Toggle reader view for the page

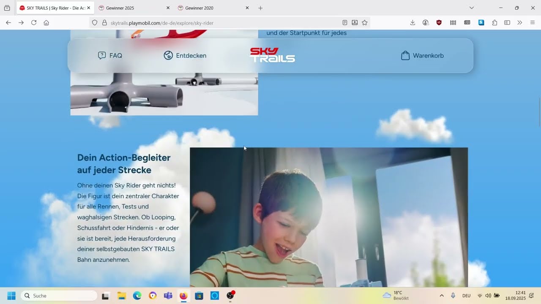(345, 23)
